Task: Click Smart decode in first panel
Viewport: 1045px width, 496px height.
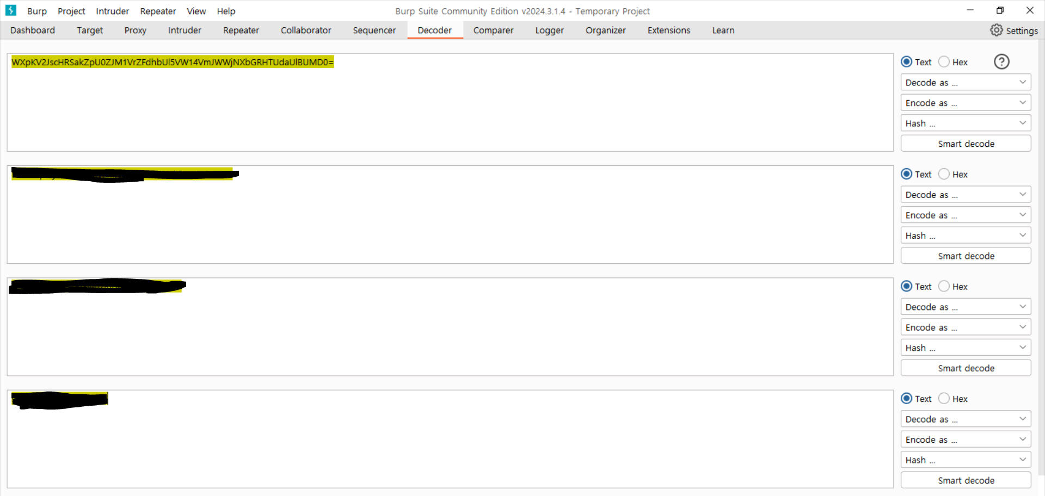Action: pyautogui.click(x=966, y=144)
